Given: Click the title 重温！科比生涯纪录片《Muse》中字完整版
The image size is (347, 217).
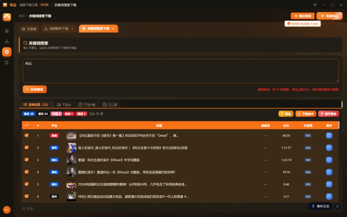Looking at the screenshot, I should (109, 160).
